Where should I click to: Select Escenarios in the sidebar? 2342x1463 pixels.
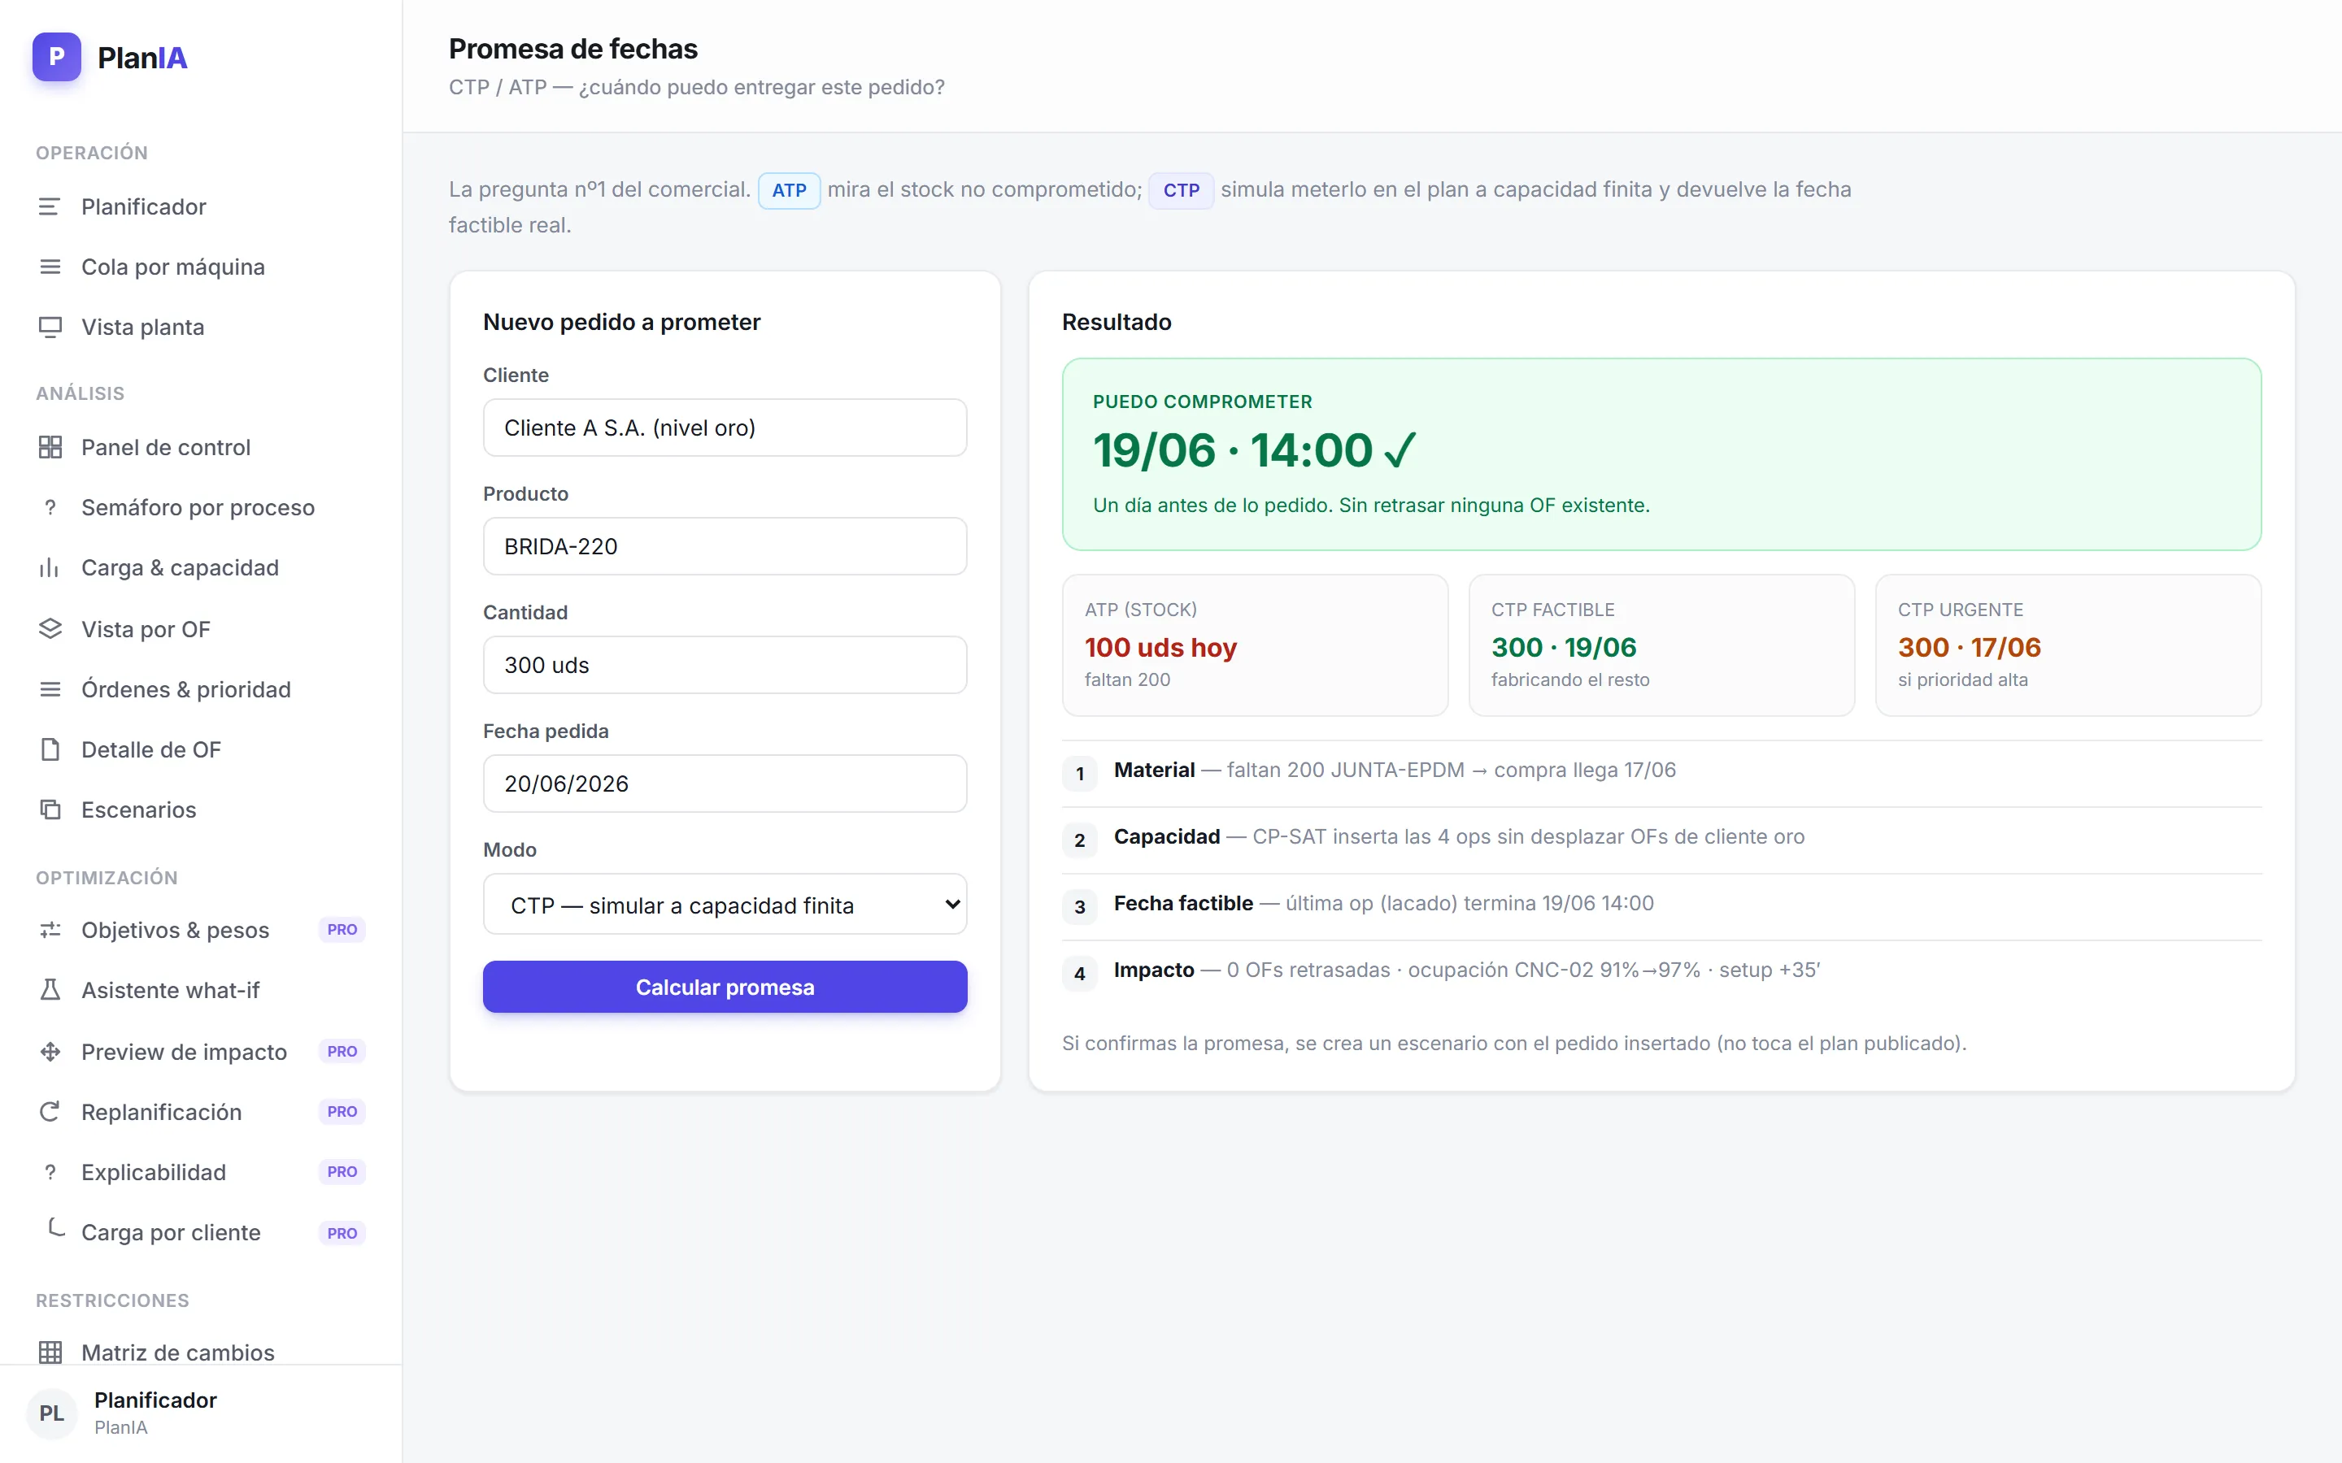[200, 810]
